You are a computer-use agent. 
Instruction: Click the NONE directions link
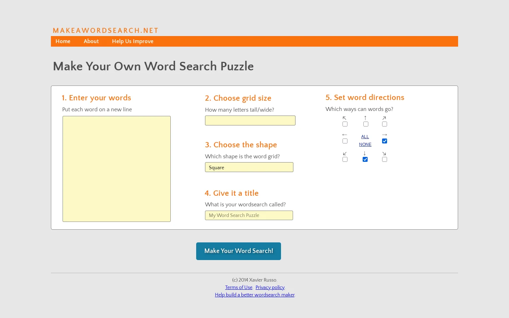365,145
